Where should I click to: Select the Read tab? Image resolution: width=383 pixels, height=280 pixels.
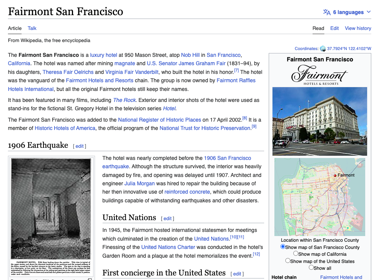(318, 28)
